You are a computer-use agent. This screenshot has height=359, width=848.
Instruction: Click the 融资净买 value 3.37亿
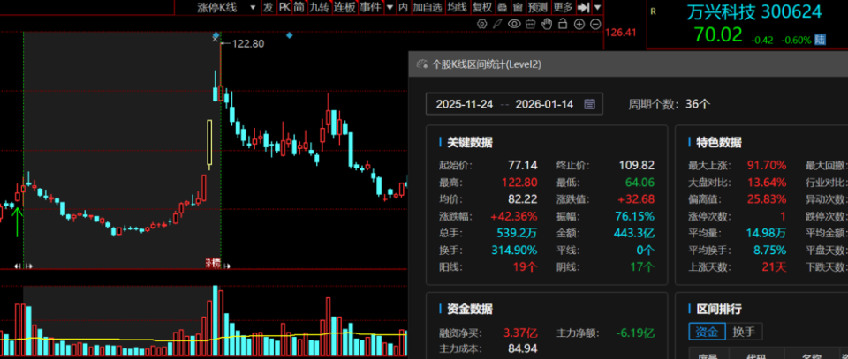pyautogui.click(x=520, y=332)
